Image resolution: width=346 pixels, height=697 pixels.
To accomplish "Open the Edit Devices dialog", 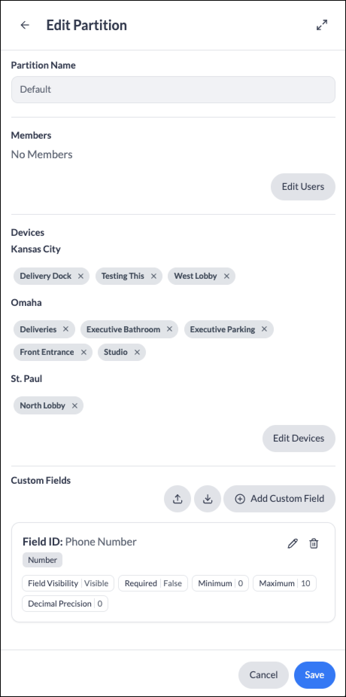I will [x=299, y=439].
